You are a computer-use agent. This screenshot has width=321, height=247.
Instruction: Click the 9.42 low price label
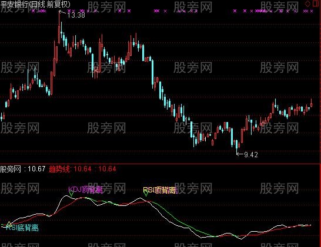[x=251, y=155]
